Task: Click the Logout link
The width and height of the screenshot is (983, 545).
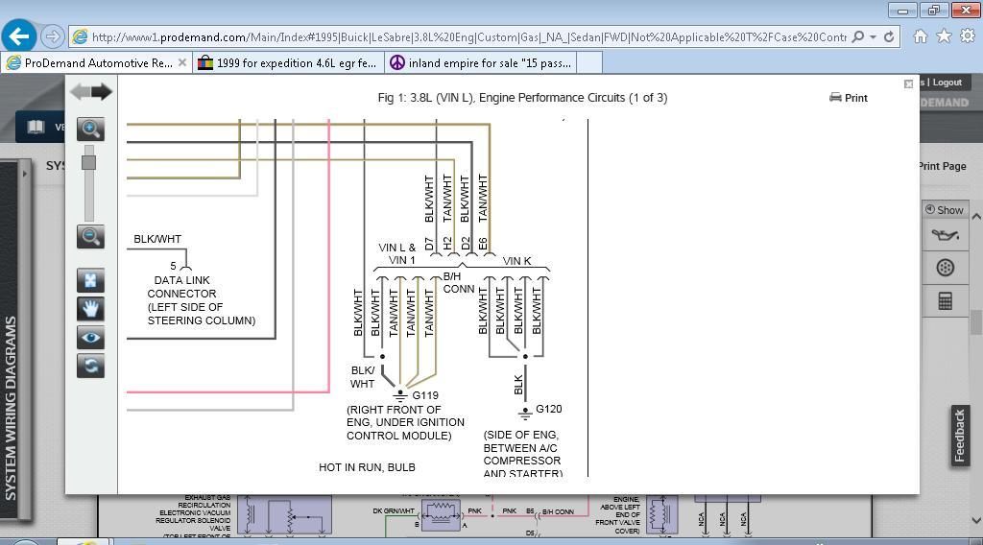Action: point(947,83)
